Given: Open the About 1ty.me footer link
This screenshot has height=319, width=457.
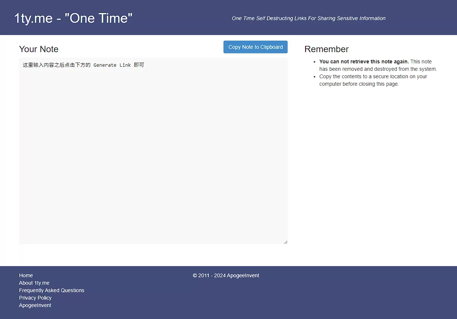Looking at the screenshot, I should [34, 283].
